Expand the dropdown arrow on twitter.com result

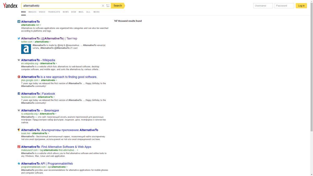tap(50, 42)
